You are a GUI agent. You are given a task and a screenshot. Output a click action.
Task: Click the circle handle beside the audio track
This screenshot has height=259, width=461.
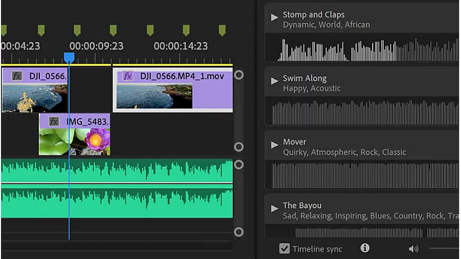(239, 164)
